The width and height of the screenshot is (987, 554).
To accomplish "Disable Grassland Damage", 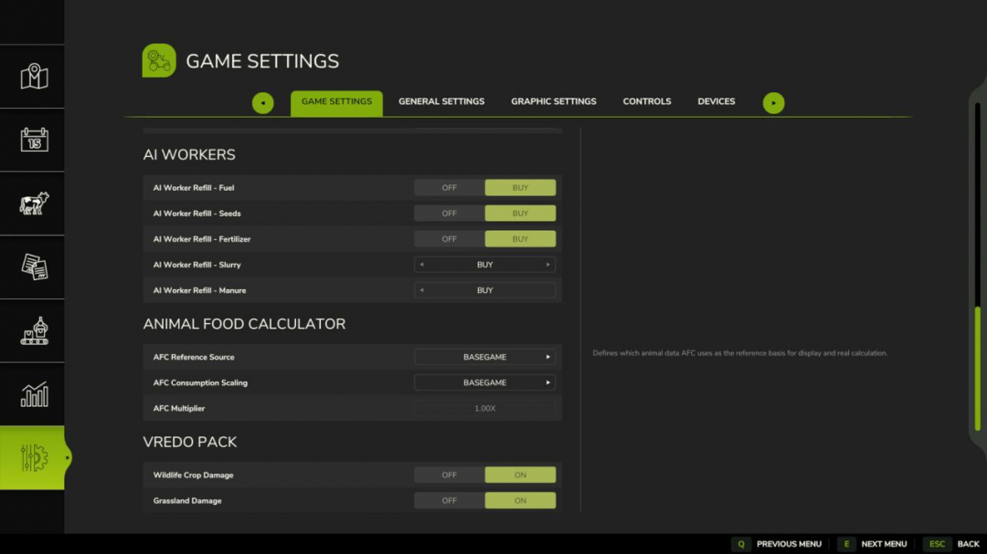I will point(449,500).
